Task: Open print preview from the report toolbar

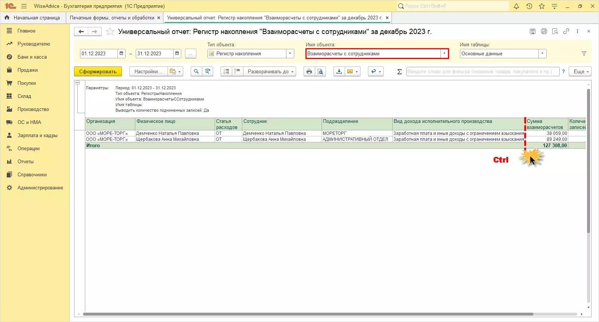Action: [x=320, y=72]
